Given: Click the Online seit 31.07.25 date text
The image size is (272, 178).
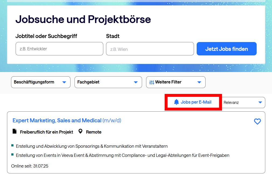Looking at the screenshot, I should (30, 166).
